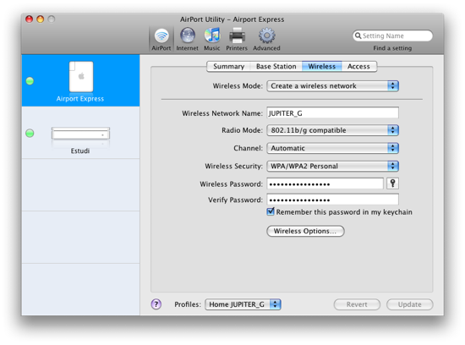
Task: Open the Wireless Mode dropdown
Action: tap(332, 86)
